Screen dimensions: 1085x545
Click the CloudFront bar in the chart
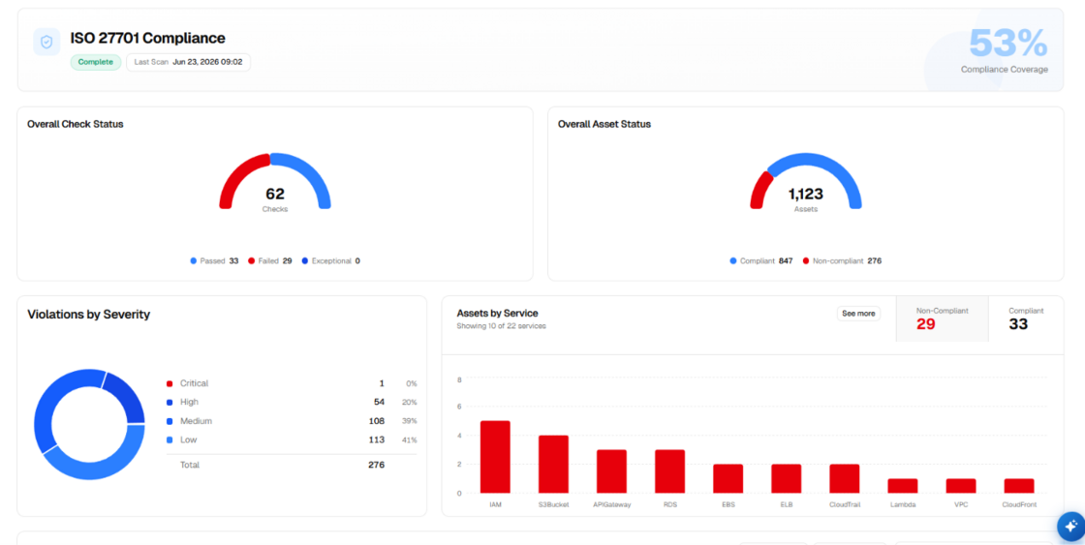1019,486
